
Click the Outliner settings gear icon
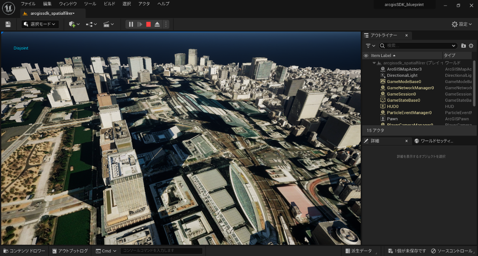tap(471, 46)
